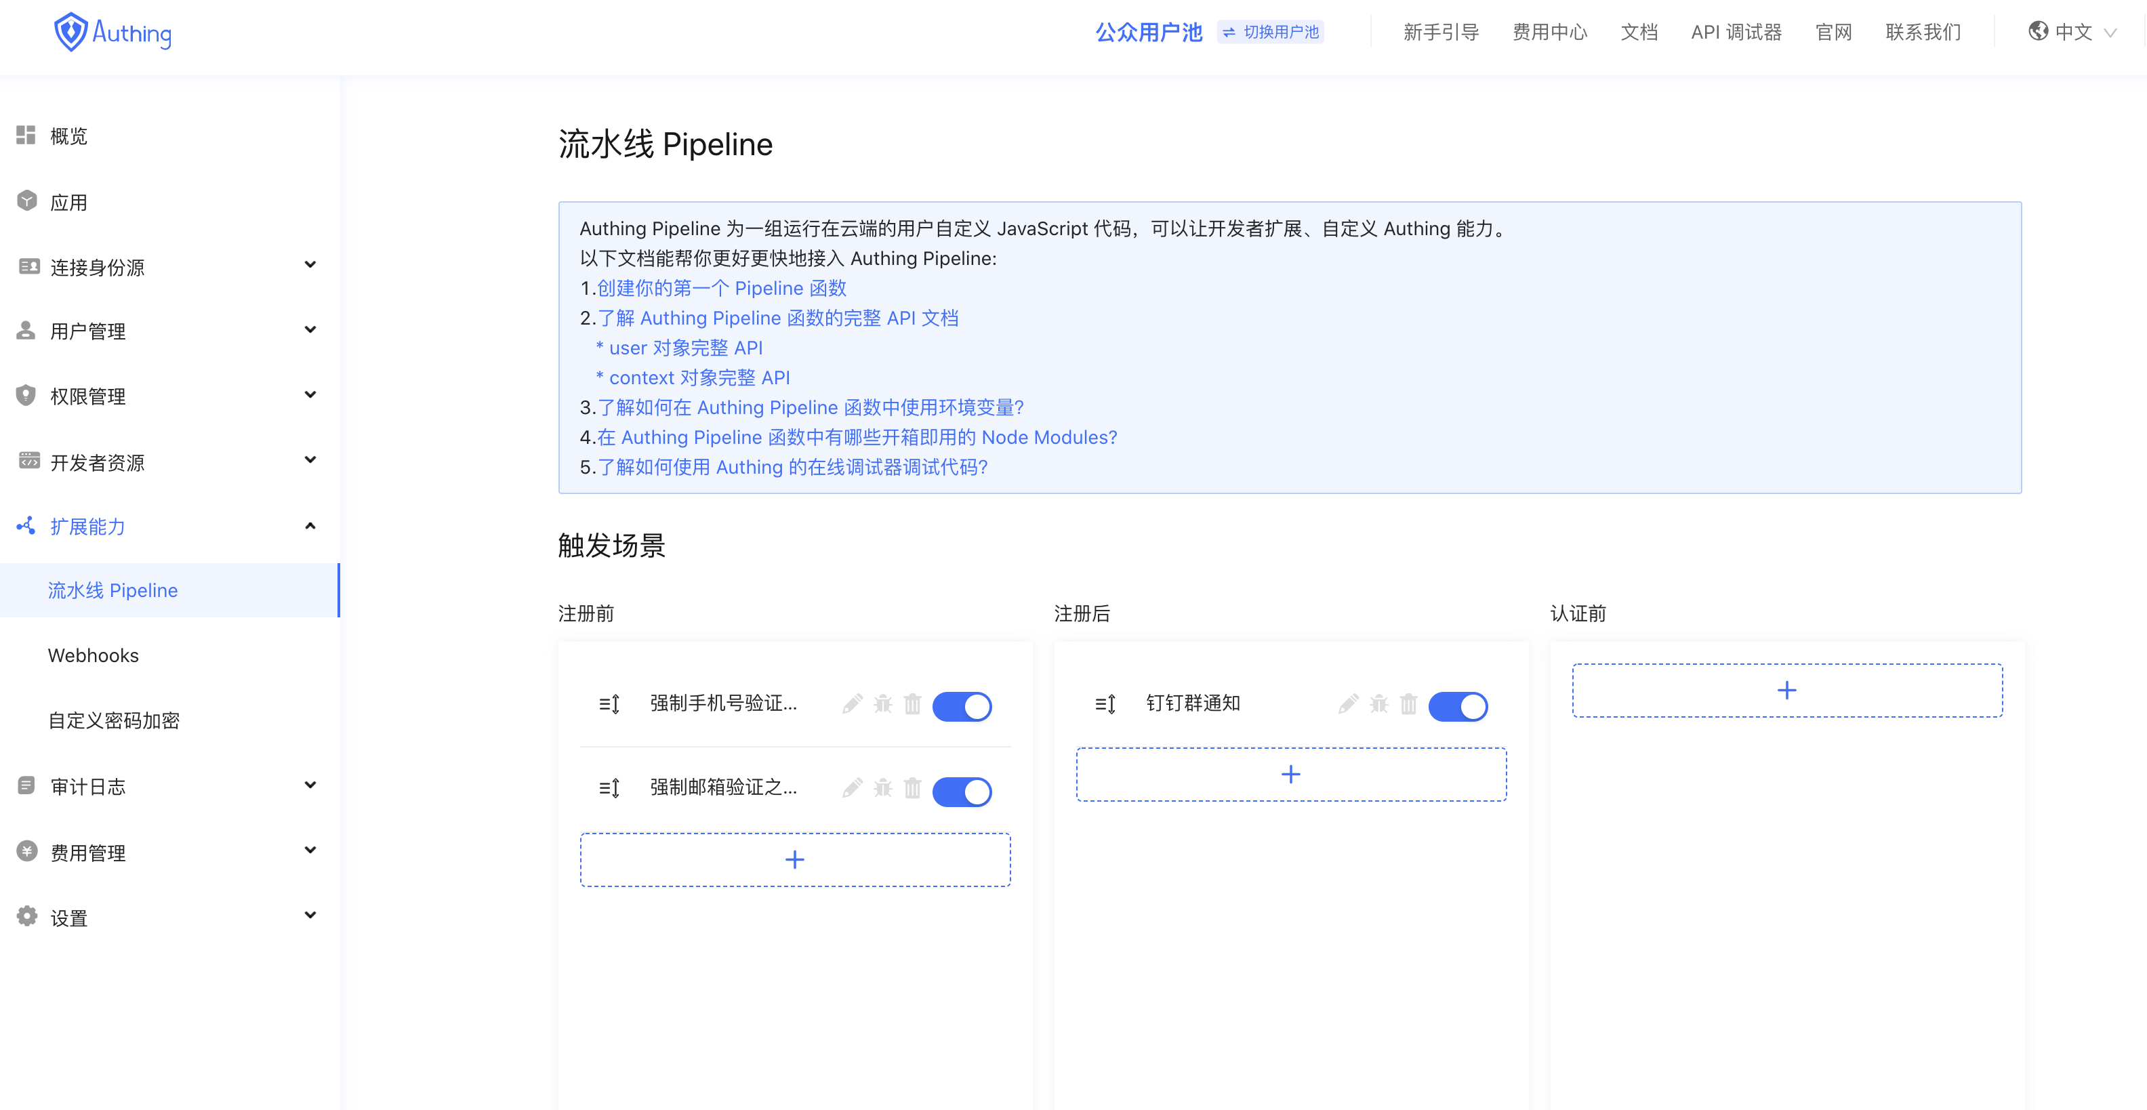
Task: Click the Authing shield logo
Action: [x=72, y=31]
